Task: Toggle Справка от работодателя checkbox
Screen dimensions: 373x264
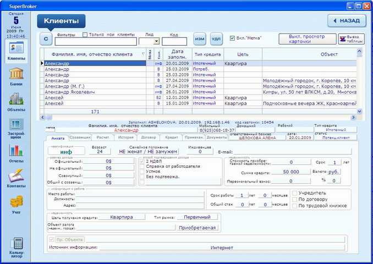Action: (142, 167)
